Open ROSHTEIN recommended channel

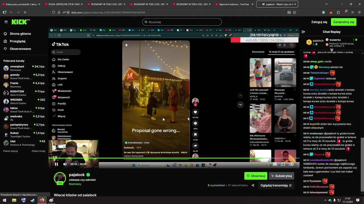(x=24, y=93)
